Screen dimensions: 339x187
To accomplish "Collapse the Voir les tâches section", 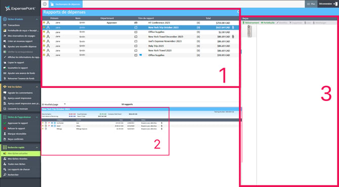I will click(37, 87).
